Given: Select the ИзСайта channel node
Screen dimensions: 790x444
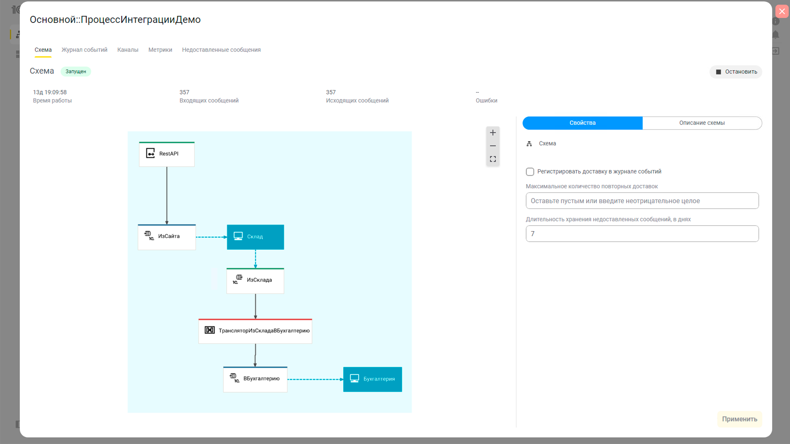Looking at the screenshot, I should click(x=167, y=237).
